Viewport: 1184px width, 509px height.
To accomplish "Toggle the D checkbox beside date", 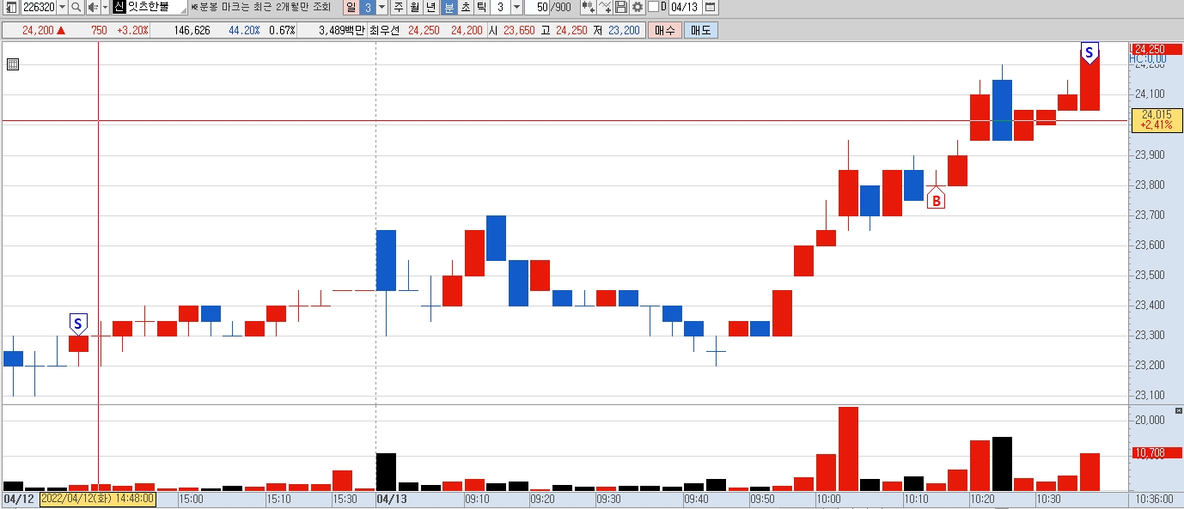I will [x=653, y=7].
